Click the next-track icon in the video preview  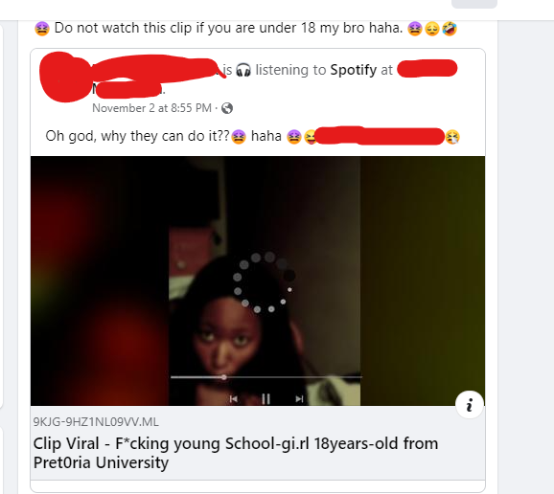(x=299, y=399)
